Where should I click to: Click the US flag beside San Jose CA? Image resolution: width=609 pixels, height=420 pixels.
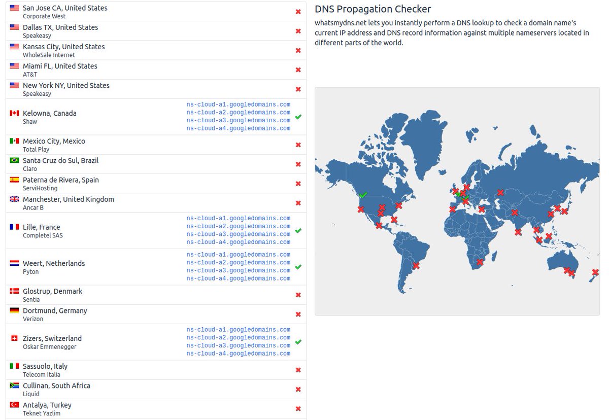coord(14,8)
